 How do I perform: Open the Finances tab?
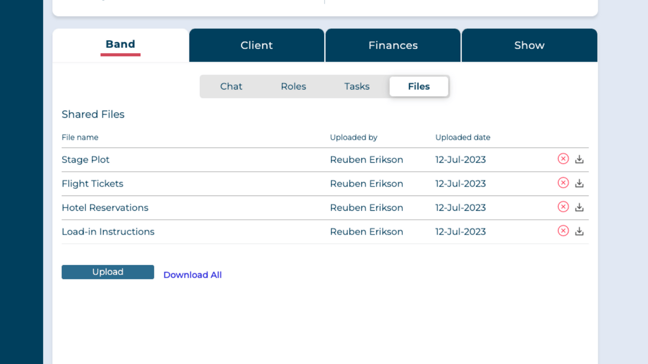pos(392,45)
